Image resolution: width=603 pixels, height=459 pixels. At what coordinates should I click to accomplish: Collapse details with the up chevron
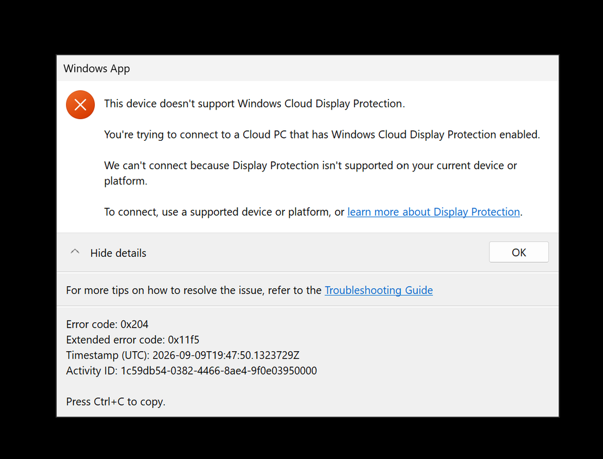(x=75, y=252)
